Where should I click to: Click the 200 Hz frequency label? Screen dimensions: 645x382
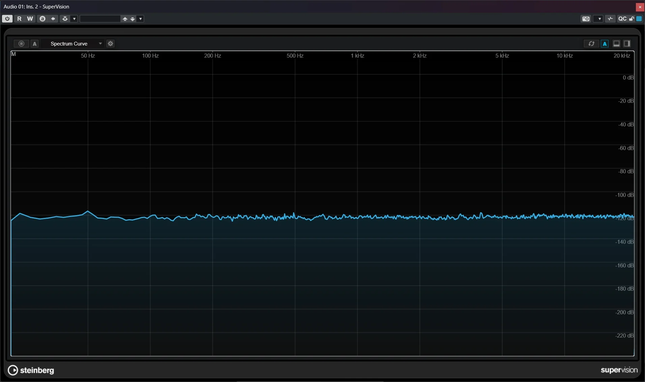(x=213, y=56)
